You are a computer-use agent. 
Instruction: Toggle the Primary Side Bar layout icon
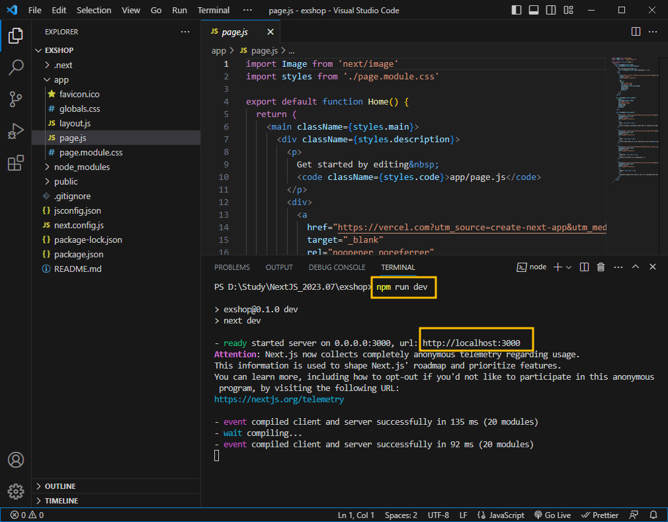(x=517, y=10)
